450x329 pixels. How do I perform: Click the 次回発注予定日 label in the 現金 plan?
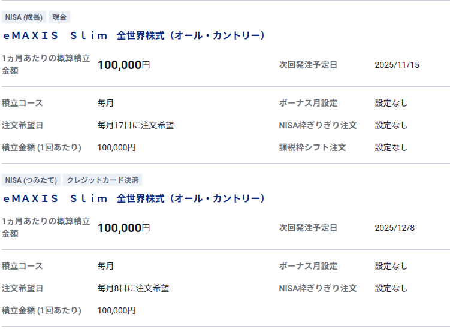pos(308,65)
